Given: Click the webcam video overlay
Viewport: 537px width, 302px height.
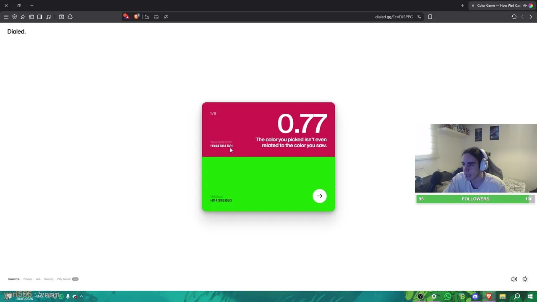Looking at the screenshot, I should pyautogui.click(x=476, y=159).
